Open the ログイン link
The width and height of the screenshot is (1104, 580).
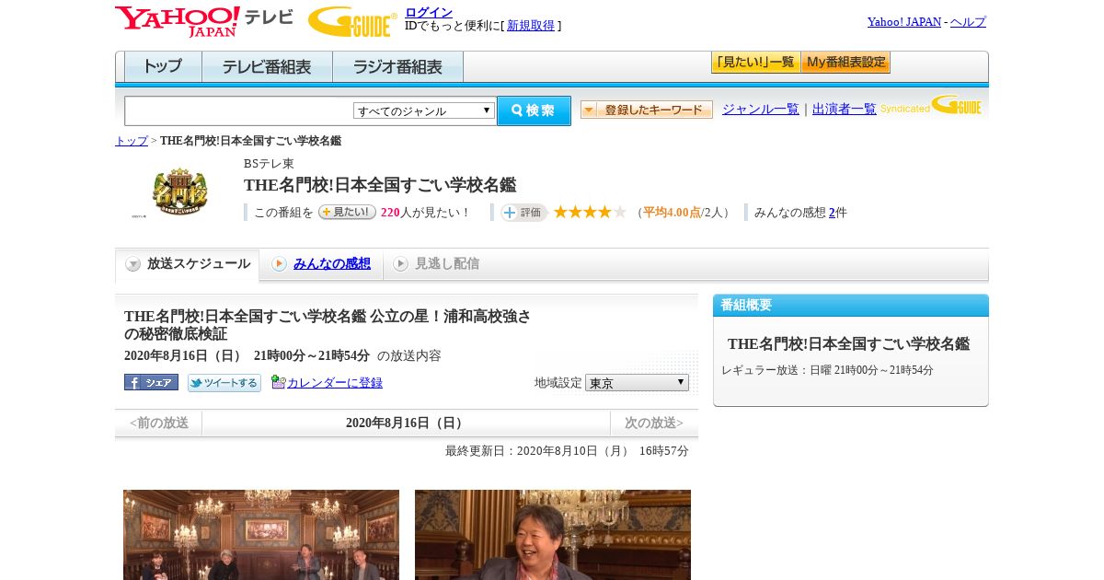(429, 12)
